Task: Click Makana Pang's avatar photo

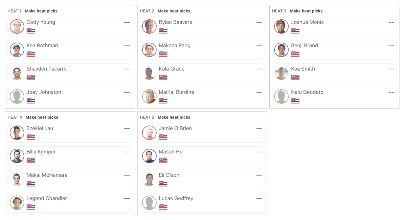Action: click(149, 50)
